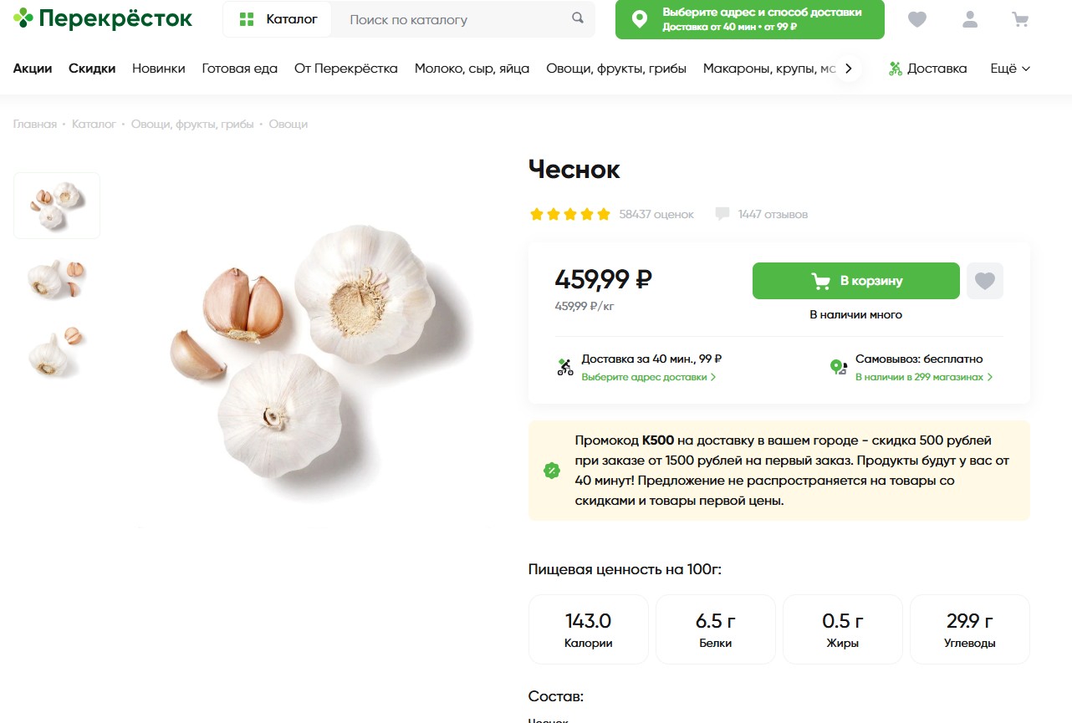Click В корзину button
Image resolution: width=1072 pixels, height=723 pixels.
coord(856,281)
